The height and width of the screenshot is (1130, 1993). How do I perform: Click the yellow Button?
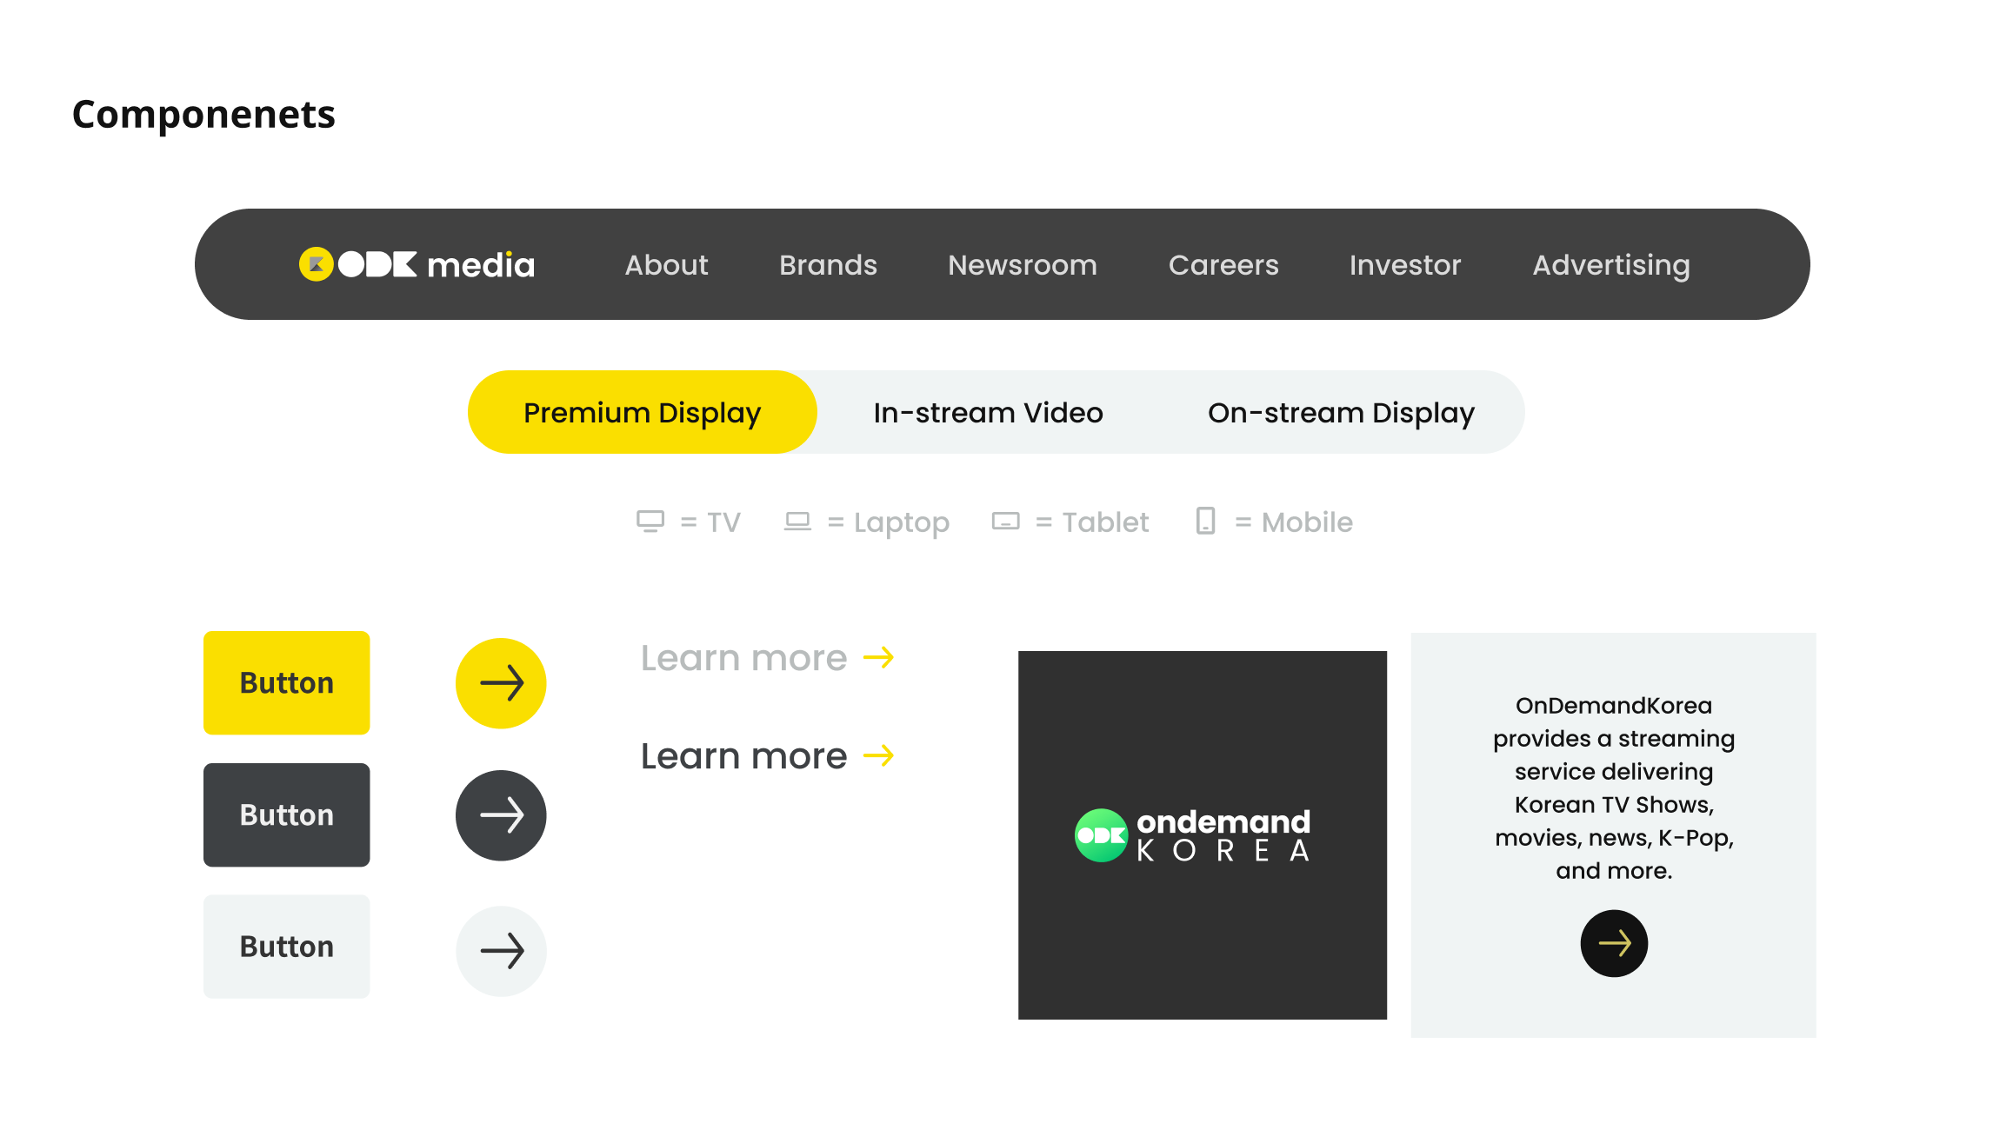click(x=287, y=683)
